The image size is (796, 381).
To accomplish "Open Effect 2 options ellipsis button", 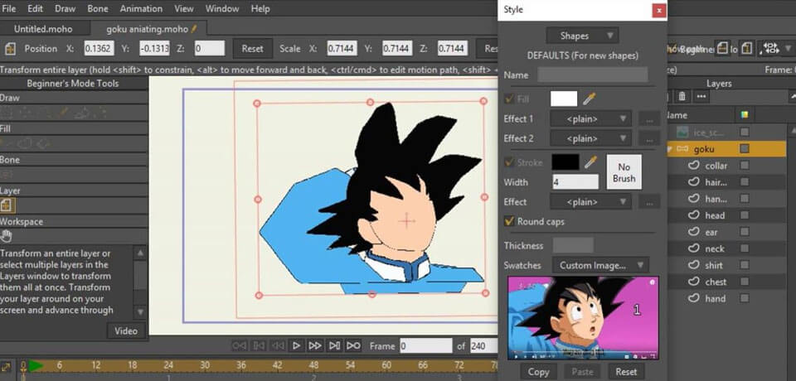I will pyautogui.click(x=649, y=138).
